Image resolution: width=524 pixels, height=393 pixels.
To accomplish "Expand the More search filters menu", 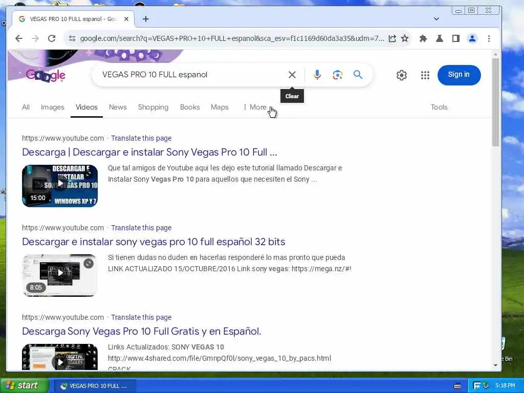I will pos(255,107).
